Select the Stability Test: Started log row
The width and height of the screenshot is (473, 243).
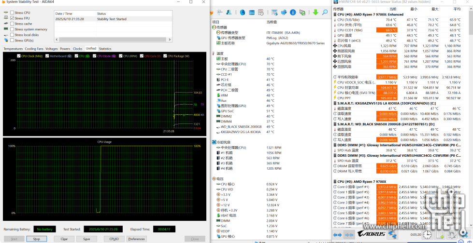tap(113, 19)
